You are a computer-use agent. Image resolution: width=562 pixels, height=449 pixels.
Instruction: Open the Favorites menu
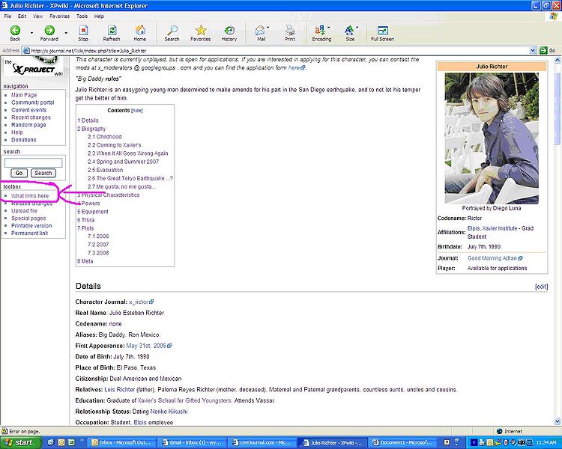59,16
